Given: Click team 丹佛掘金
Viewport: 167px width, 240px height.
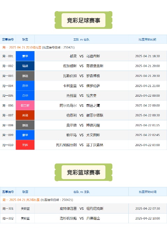Looking at the screenshot, I should pyautogui.click(x=93, y=218).
